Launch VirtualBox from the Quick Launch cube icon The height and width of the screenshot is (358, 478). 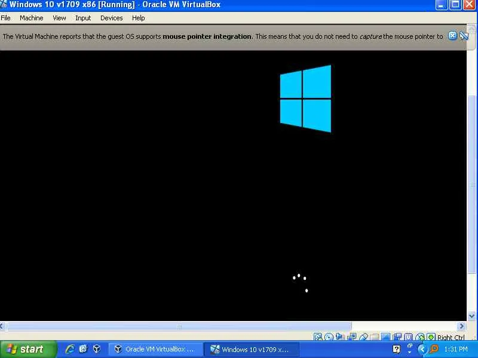pyautogui.click(x=97, y=349)
